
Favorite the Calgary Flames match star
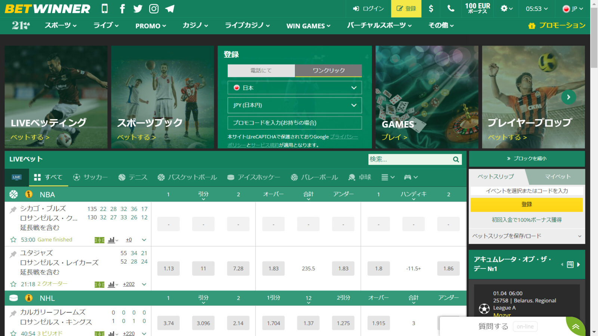13,333
